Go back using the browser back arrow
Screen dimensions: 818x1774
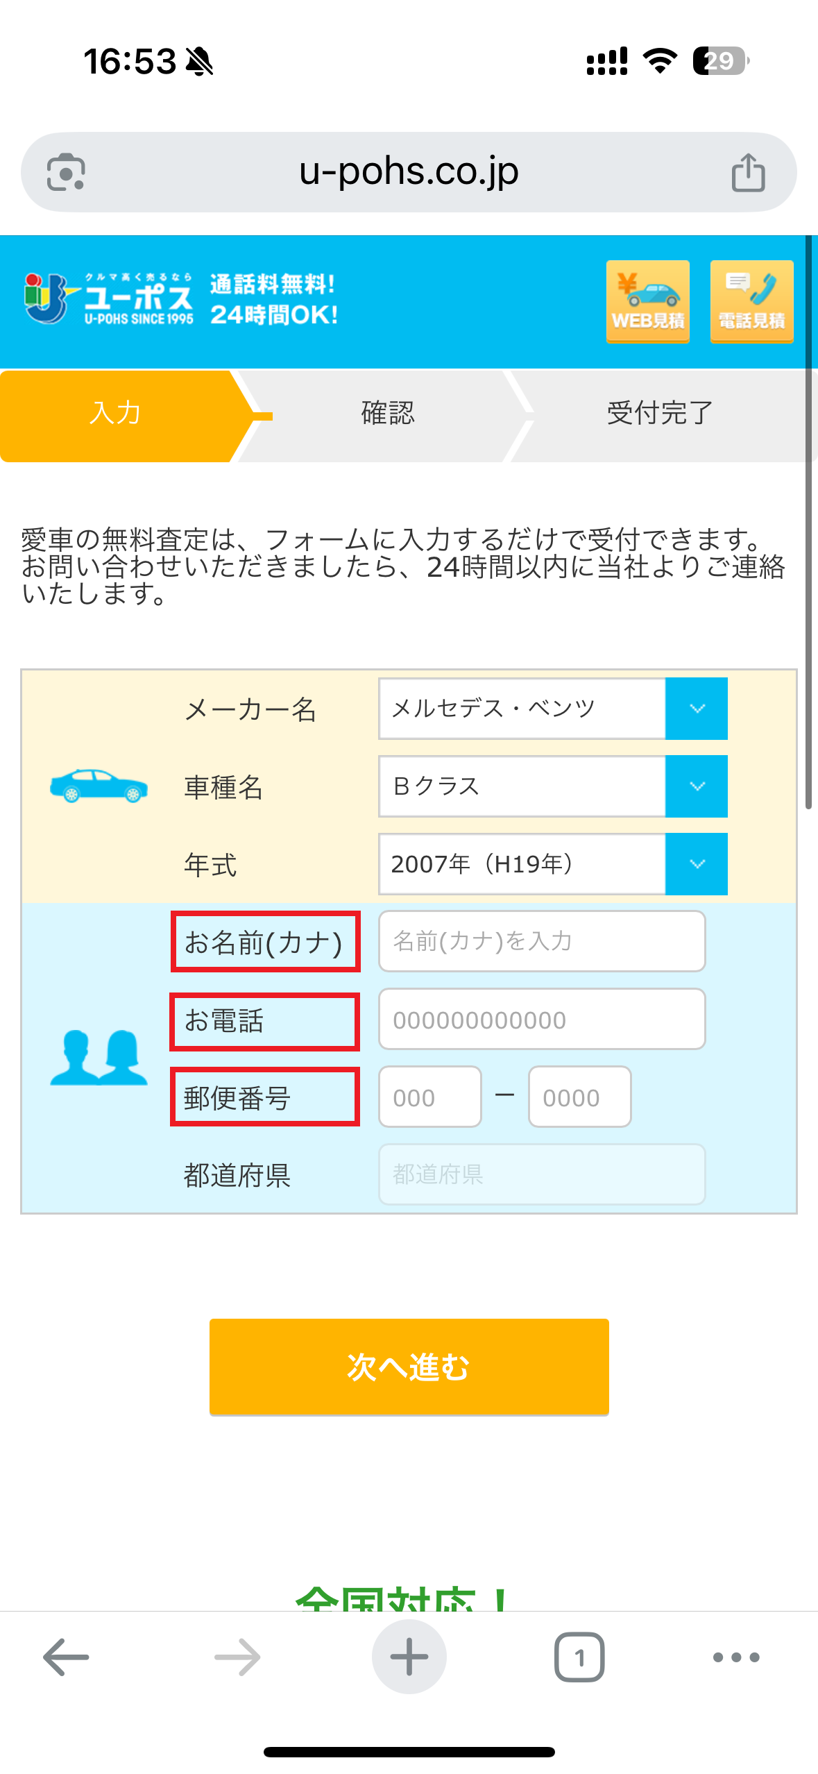tap(63, 1657)
